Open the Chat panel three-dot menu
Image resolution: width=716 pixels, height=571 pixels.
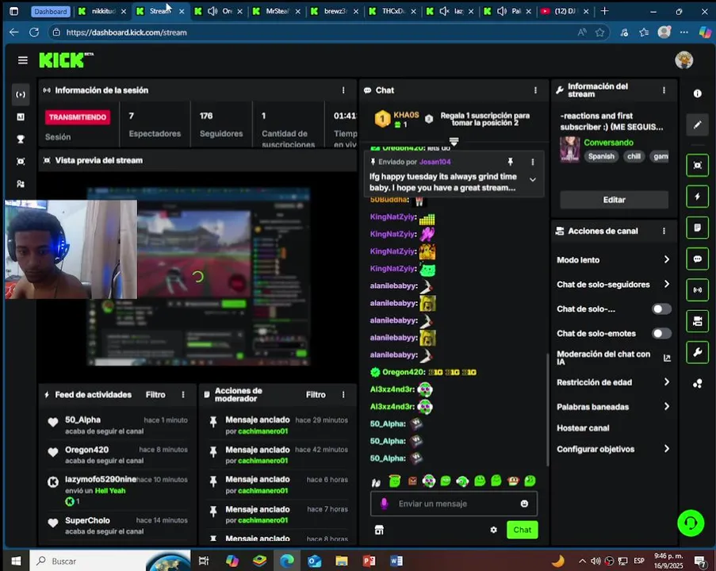point(535,90)
